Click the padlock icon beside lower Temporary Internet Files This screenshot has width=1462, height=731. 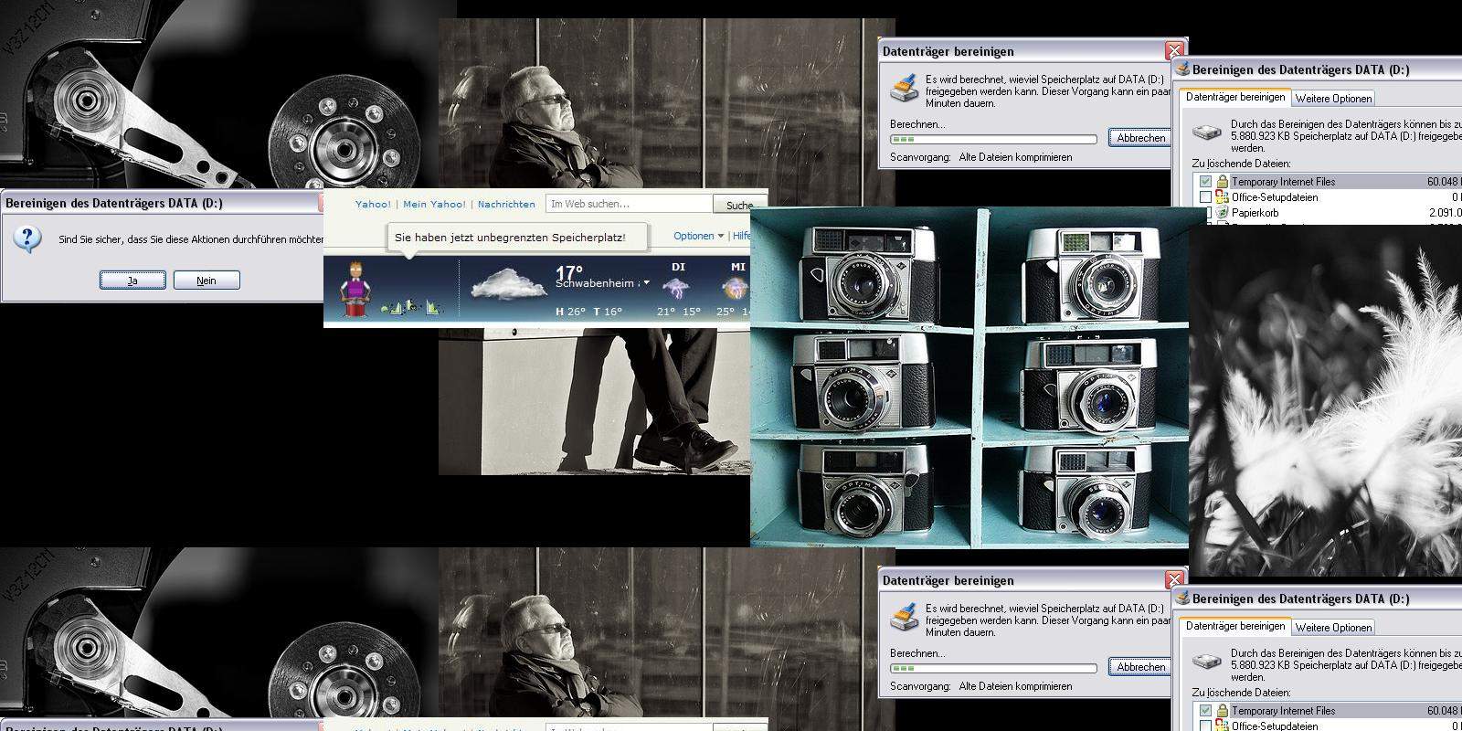click(x=1222, y=711)
